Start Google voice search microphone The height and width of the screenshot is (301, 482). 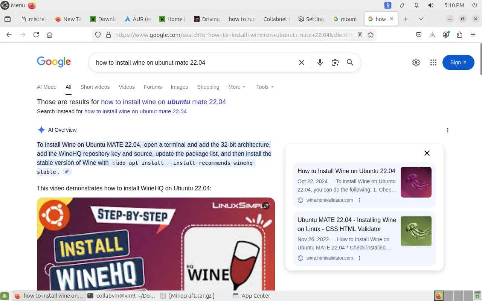pyautogui.click(x=320, y=62)
